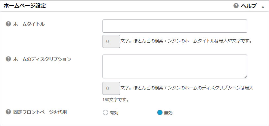Click the description character counter box
Image resolution: width=269 pixels, height=126 pixels.
[111, 88]
